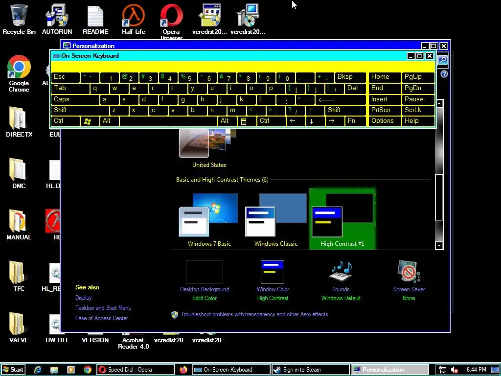Switch to Speed Dial - Opera taskbar item
This screenshot has height=376, width=501.
[136, 370]
